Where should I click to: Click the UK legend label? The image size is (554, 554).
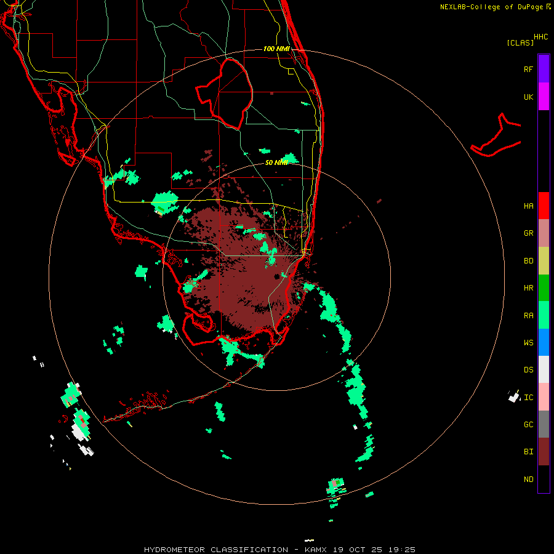pyautogui.click(x=528, y=97)
